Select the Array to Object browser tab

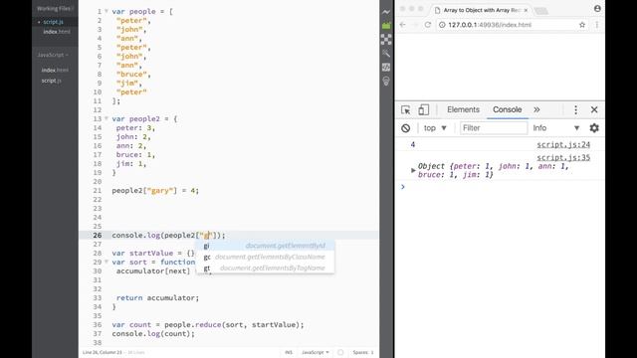(482, 10)
